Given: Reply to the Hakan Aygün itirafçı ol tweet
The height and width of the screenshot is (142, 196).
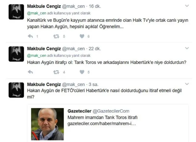Looking at the screenshot, I should point(30,72).
